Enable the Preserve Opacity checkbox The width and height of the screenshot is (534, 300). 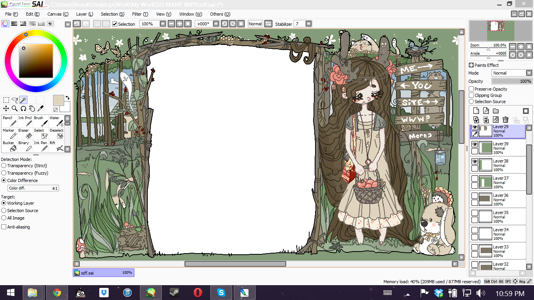point(471,89)
